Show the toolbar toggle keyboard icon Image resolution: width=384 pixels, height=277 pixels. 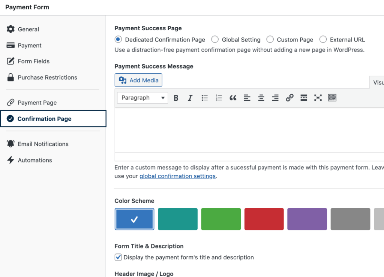332,98
